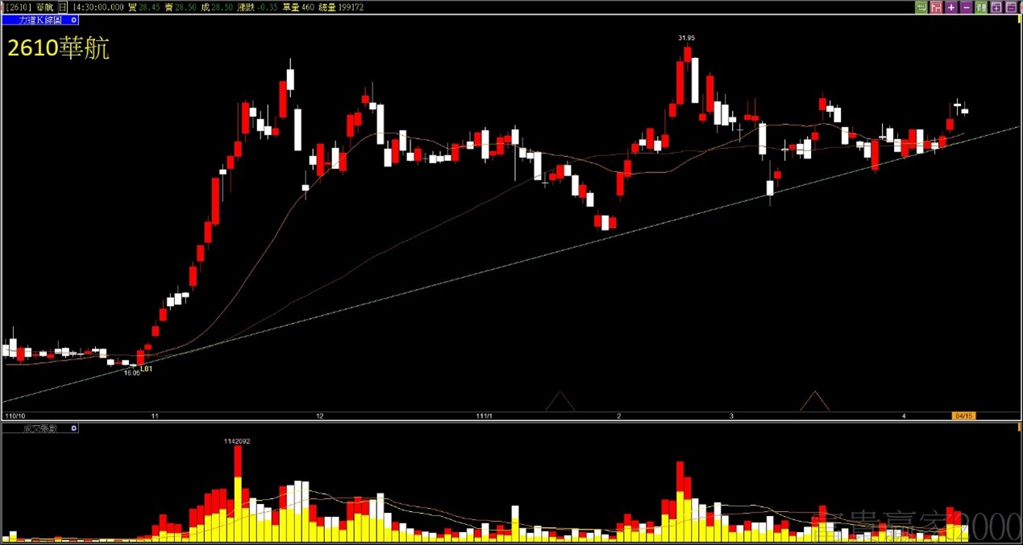Click the add sub-panel window icon
Viewport: 1023px width, 545px height.
(996, 7)
